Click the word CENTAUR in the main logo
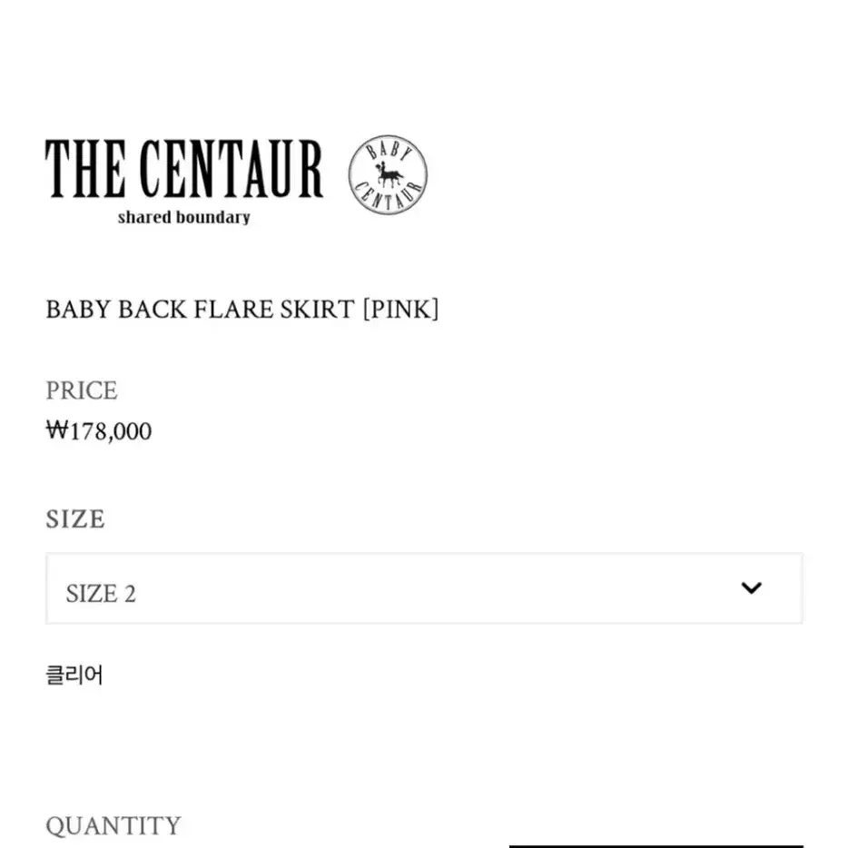Viewport: 848px width, 848px height. [x=232, y=168]
